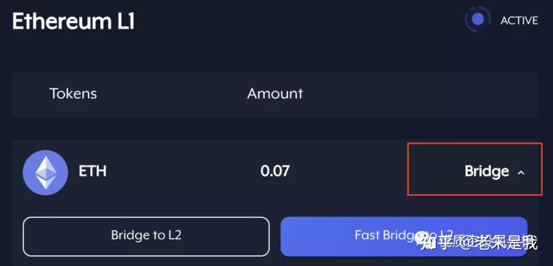Click the empty area right of the Amount header
Screen dimensions: 553x266
tap(420, 94)
